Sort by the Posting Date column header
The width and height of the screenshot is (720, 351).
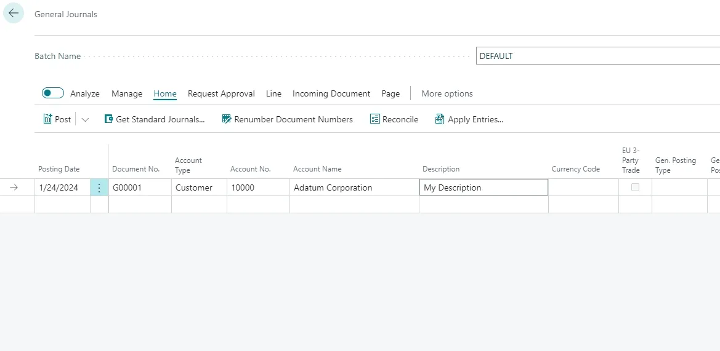[59, 169]
